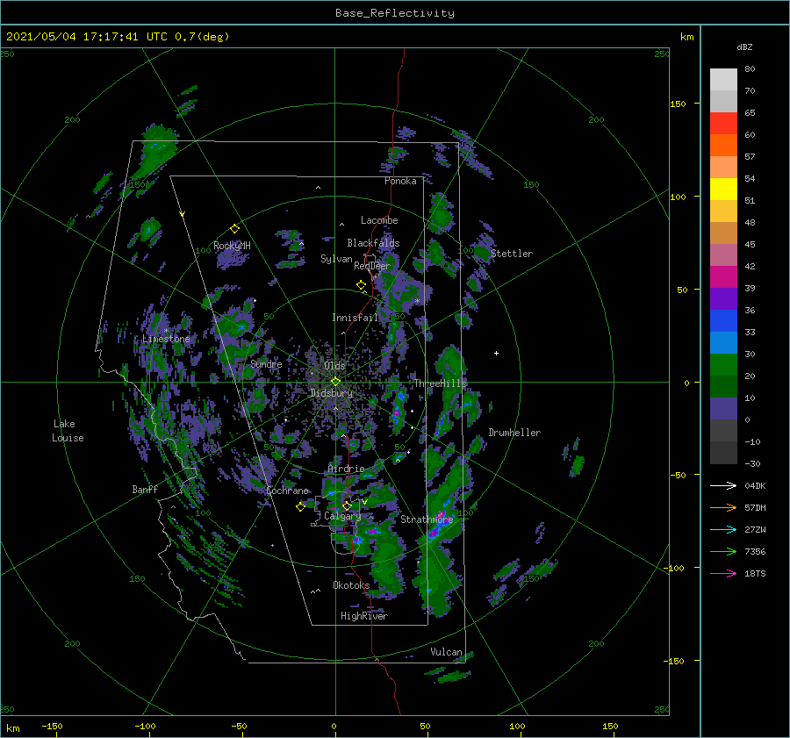Click the Base_Reflectivity title
Viewport: 790px width, 738px height.
[x=395, y=13]
